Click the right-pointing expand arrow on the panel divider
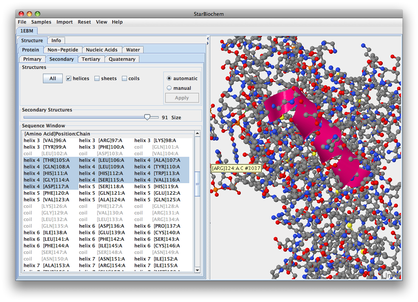The height and width of the screenshot is (302, 418). [208, 43]
